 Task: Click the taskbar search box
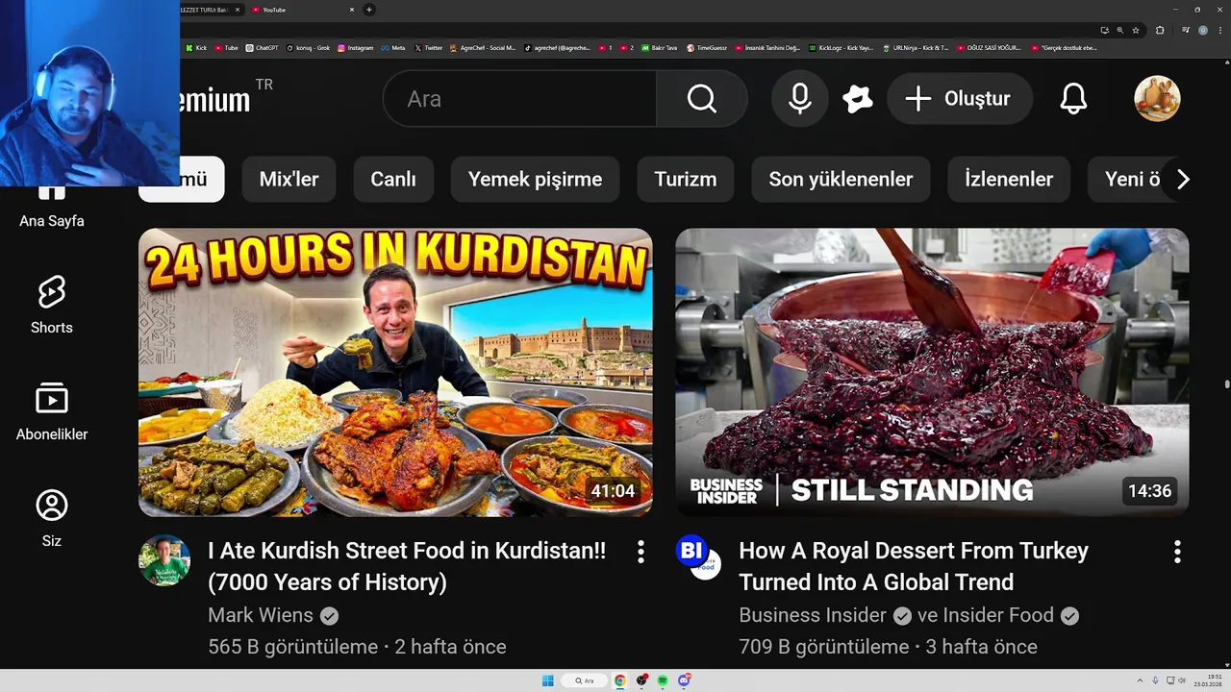584,680
